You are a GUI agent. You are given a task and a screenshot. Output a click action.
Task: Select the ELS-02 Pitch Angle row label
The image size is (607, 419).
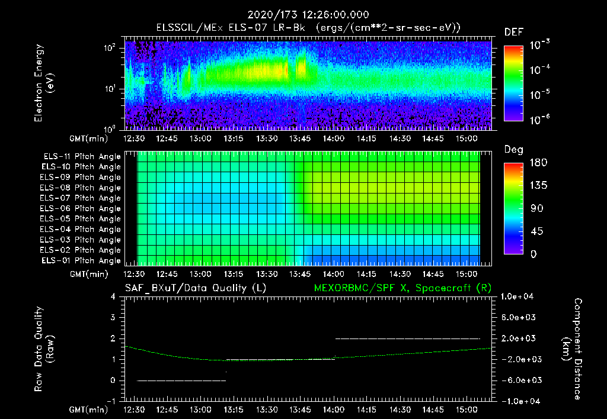tap(81, 250)
